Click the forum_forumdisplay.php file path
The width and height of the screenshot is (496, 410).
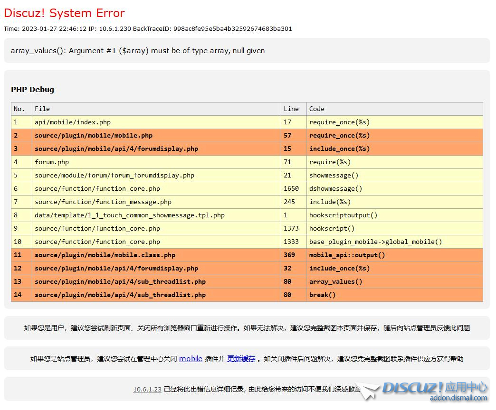pyautogui.click(x=114, y=175)
